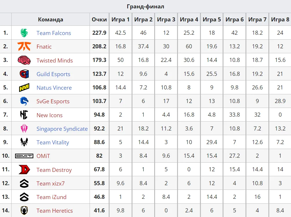Click the Команда column header

click(50, 19)
